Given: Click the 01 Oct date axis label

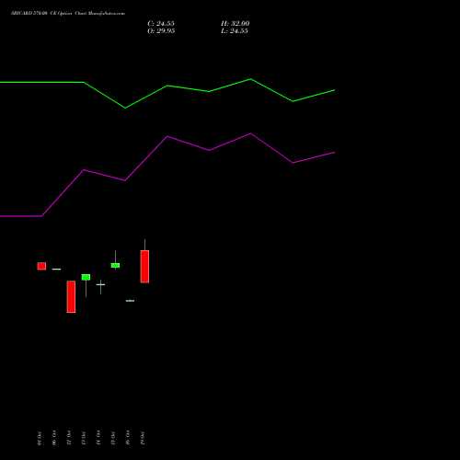Looking at the screenshot, I should tap(40, 438).
